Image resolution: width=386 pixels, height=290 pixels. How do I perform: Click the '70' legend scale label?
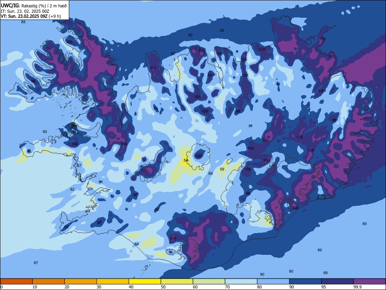click(x=227, y=287)
